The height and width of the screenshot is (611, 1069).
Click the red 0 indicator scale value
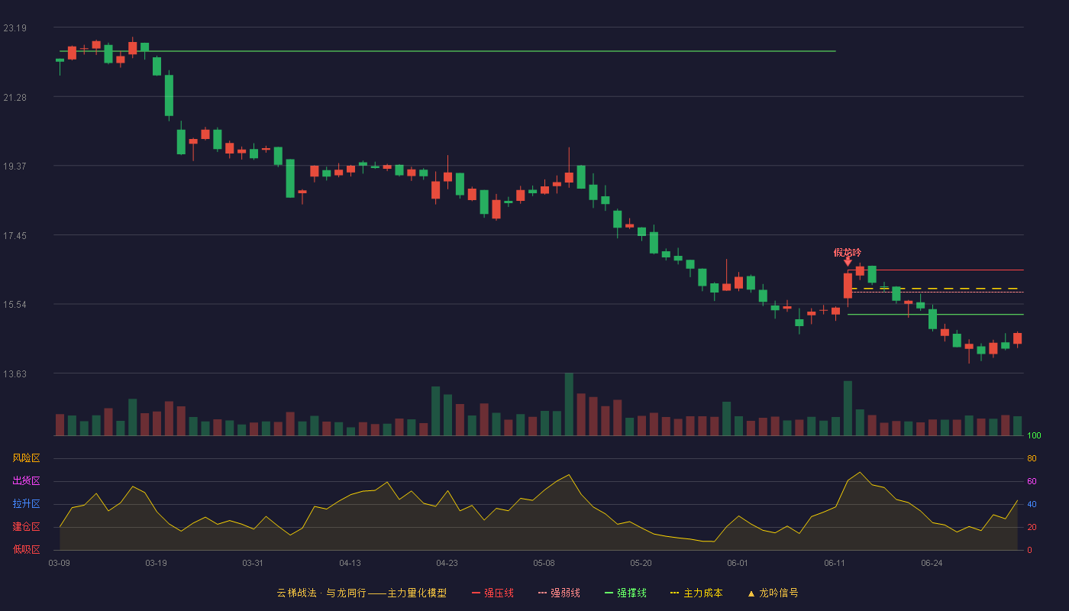coord(1029,550)
